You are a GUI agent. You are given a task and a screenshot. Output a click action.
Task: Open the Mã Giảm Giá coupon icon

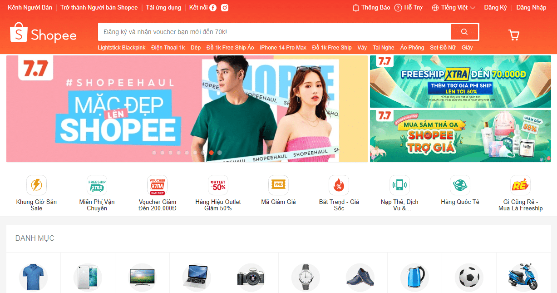(x=278, y=185)
